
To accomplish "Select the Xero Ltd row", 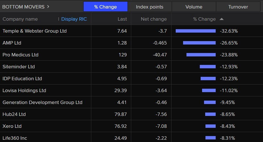I will point(12,126).
